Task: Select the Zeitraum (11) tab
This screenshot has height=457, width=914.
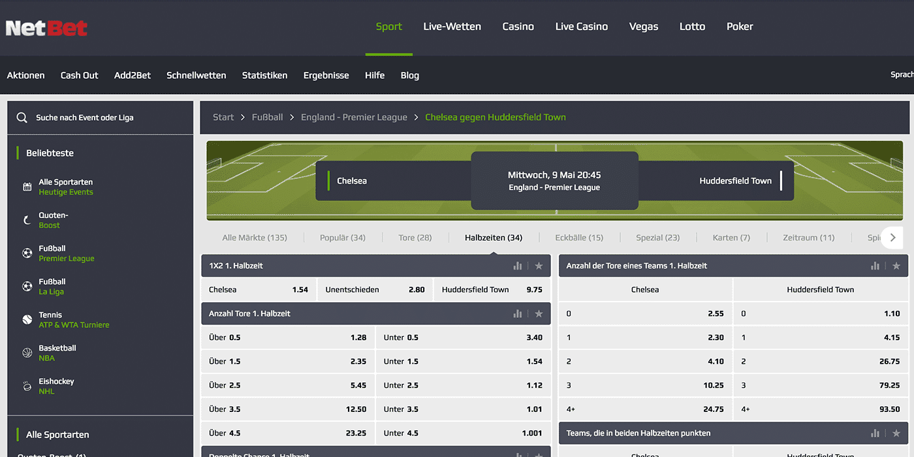Action: tap(809, 238)
